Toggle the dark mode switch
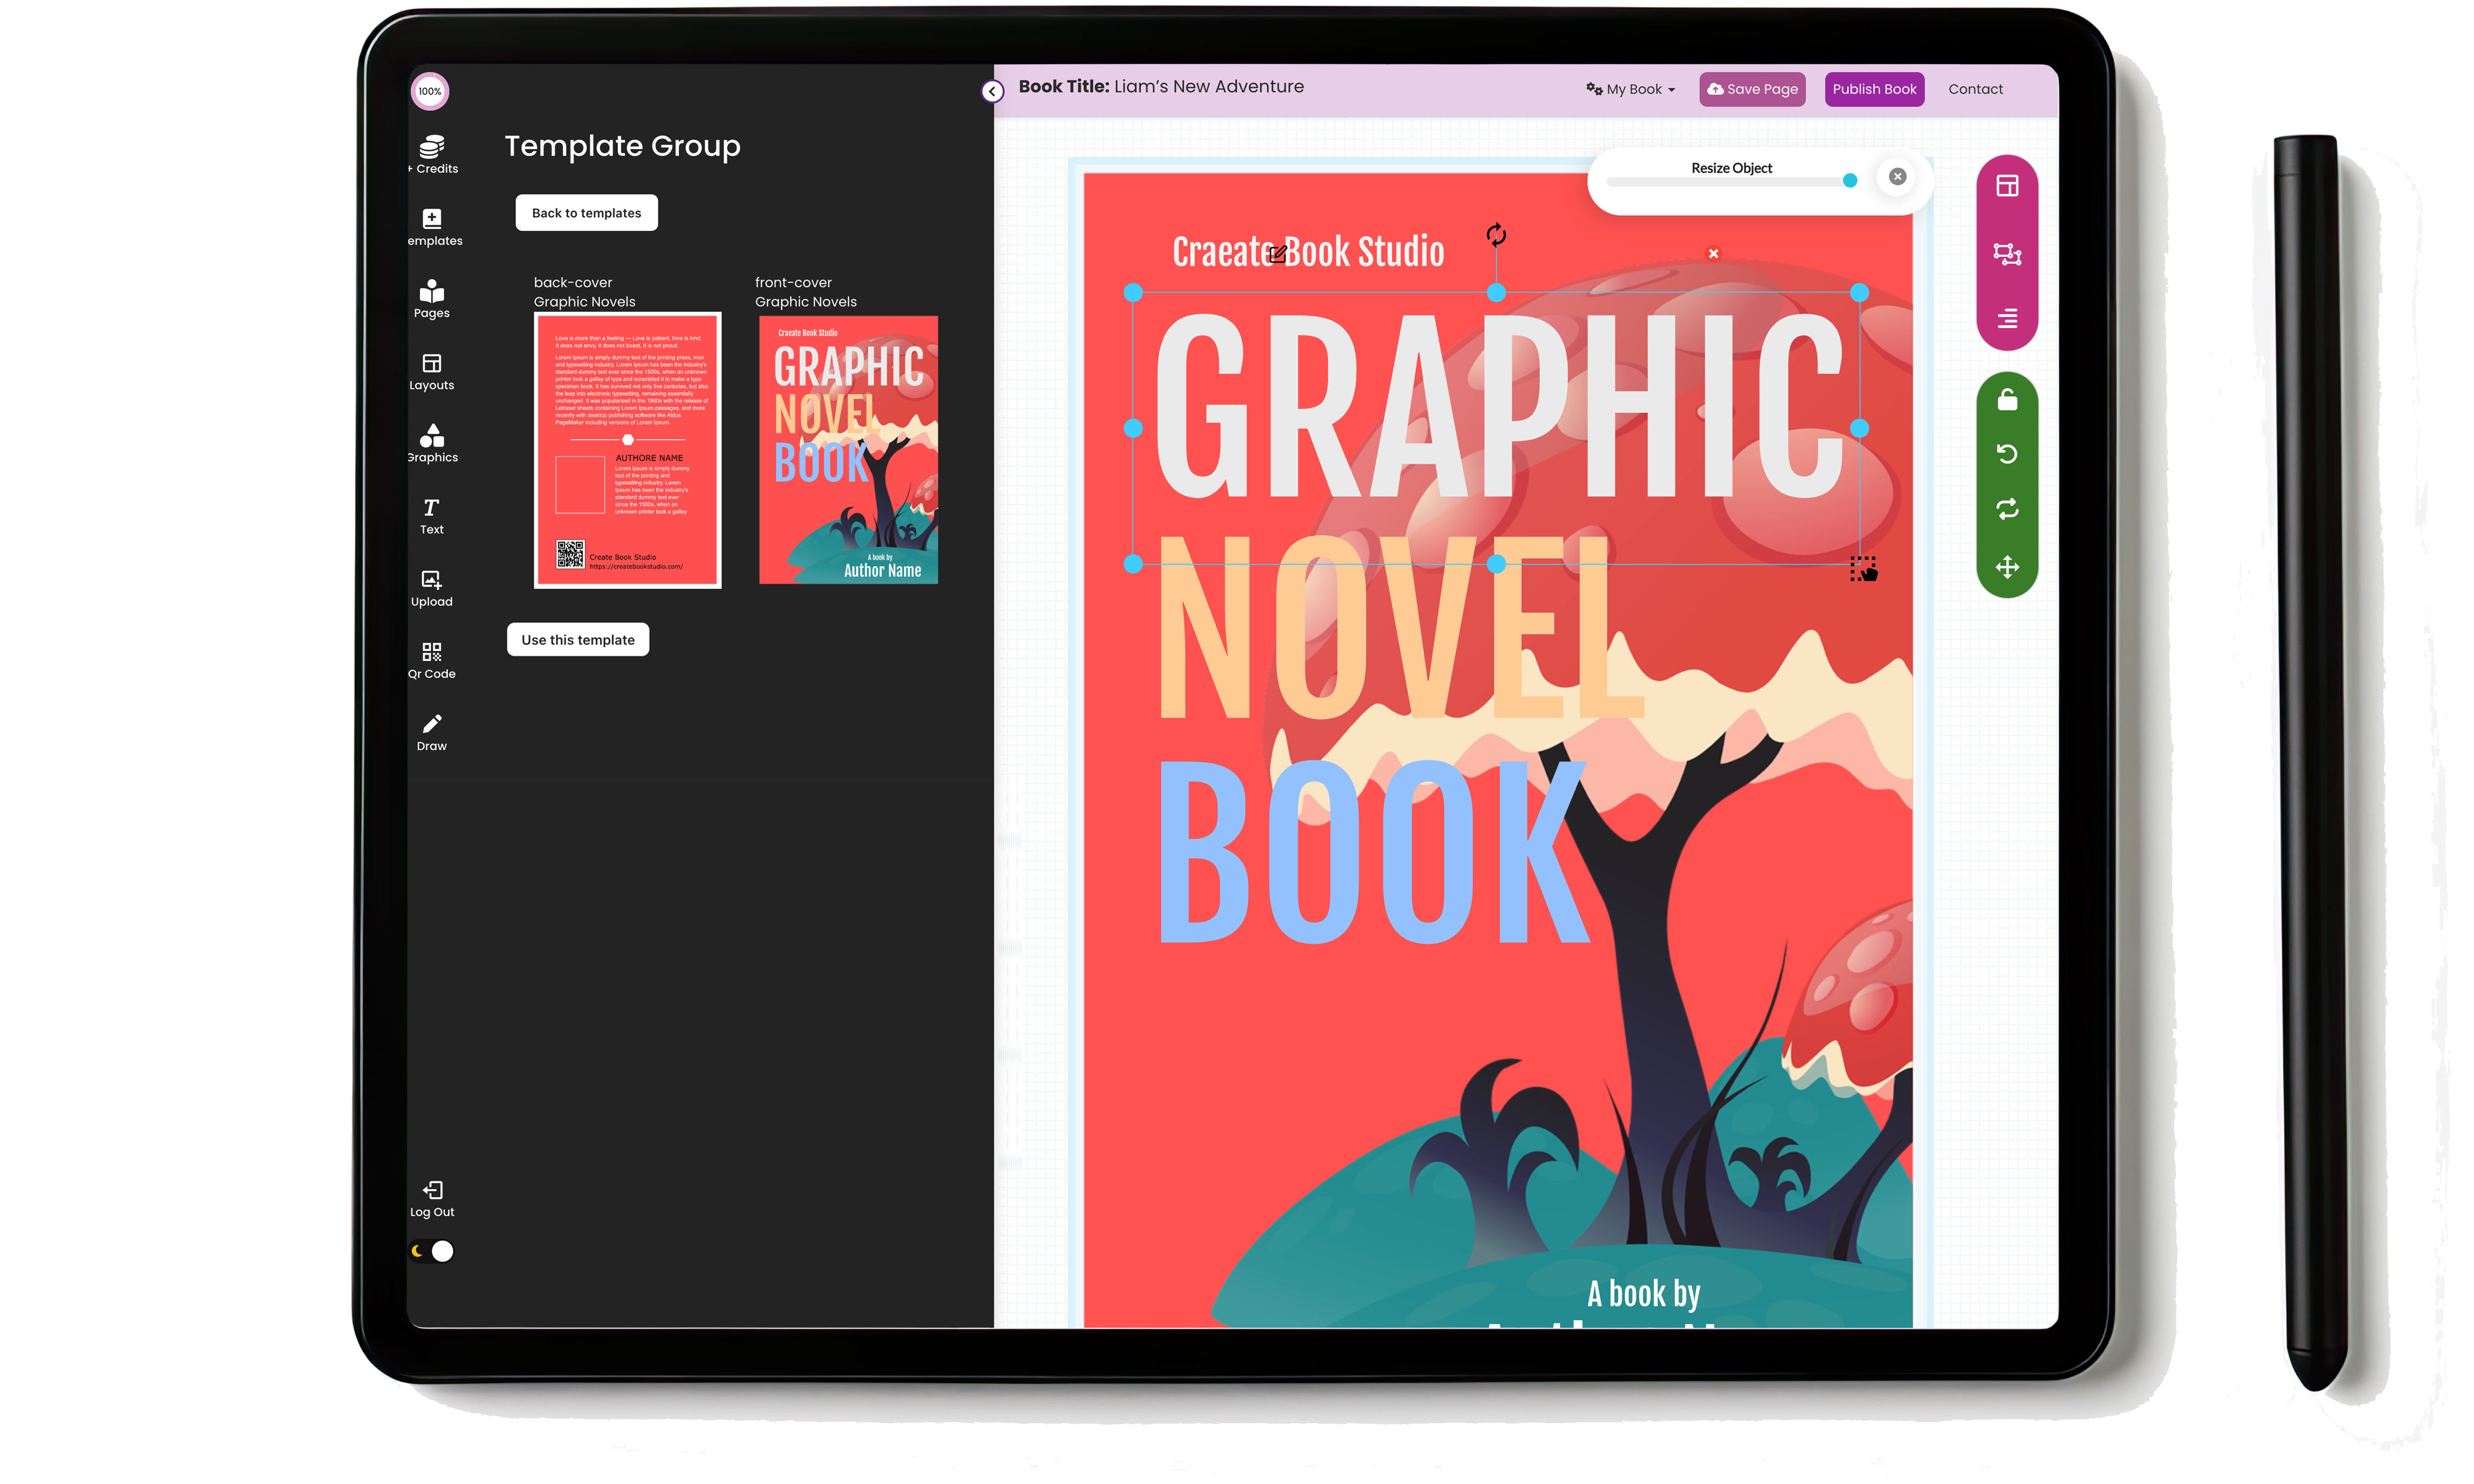The width and height of the screenshot is (2474, 1484). (432, 1251)
